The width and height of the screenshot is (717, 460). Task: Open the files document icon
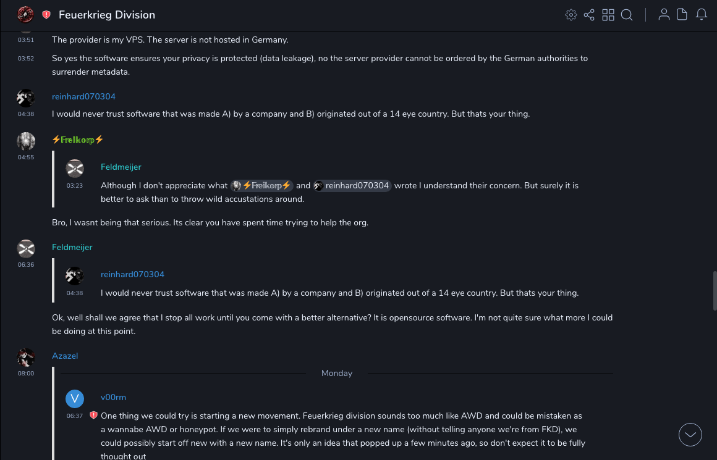pyautogui.click(x=682, y=15)
